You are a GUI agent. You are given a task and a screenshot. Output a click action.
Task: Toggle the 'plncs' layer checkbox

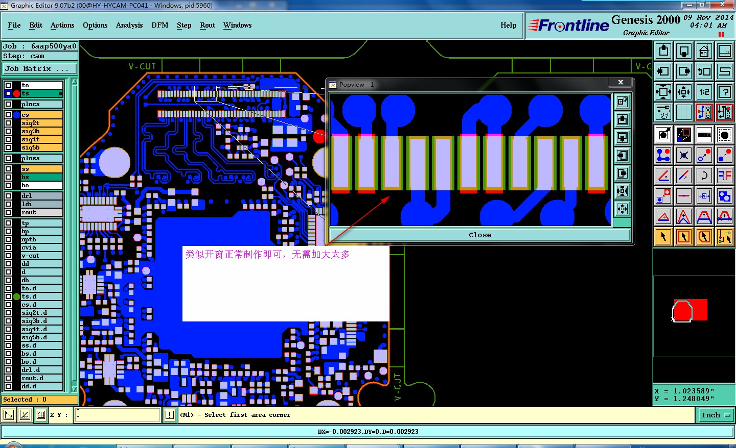coord(8,104)
